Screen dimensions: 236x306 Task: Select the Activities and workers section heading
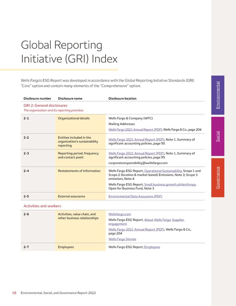tap(42, 206)
